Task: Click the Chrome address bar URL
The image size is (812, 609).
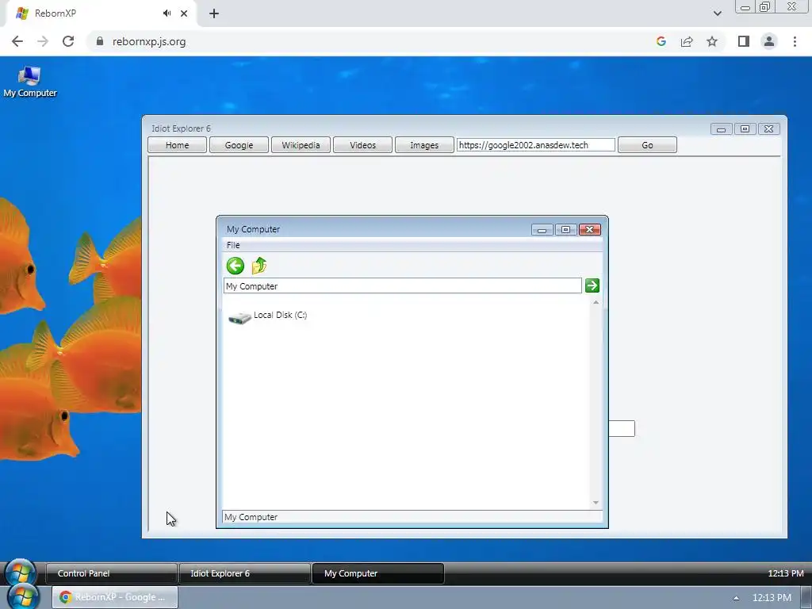Action: 149,41
